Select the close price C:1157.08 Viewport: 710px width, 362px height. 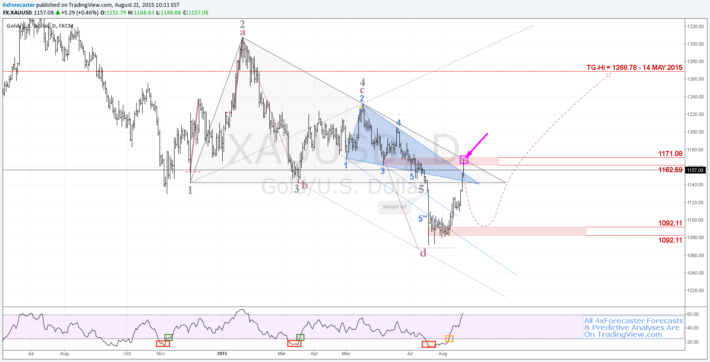coord(196,13)
